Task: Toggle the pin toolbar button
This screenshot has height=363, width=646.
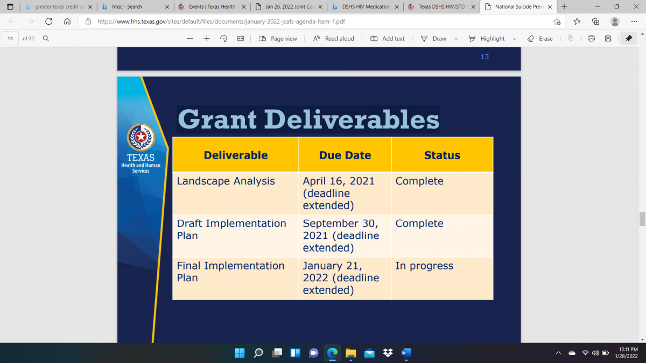Action: tap(628, 39)
